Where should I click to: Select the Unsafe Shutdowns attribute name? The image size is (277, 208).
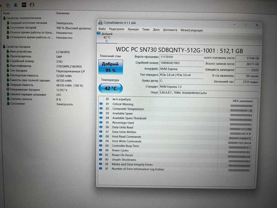click(x=124, y=160)
